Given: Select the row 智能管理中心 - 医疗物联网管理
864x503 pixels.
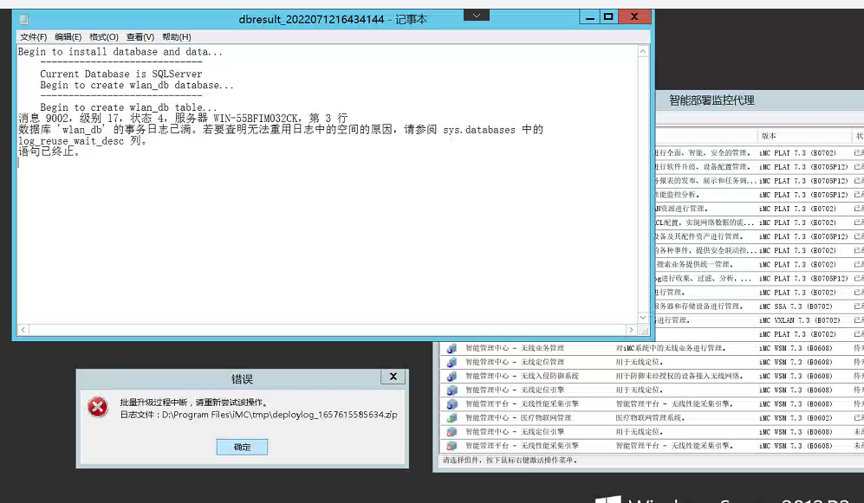Looking at the screenshot, I should tap(652, 417).
